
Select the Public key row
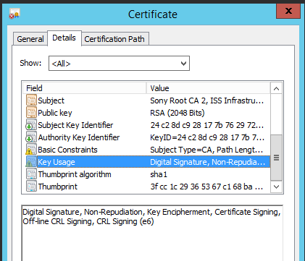coord(146,113)
